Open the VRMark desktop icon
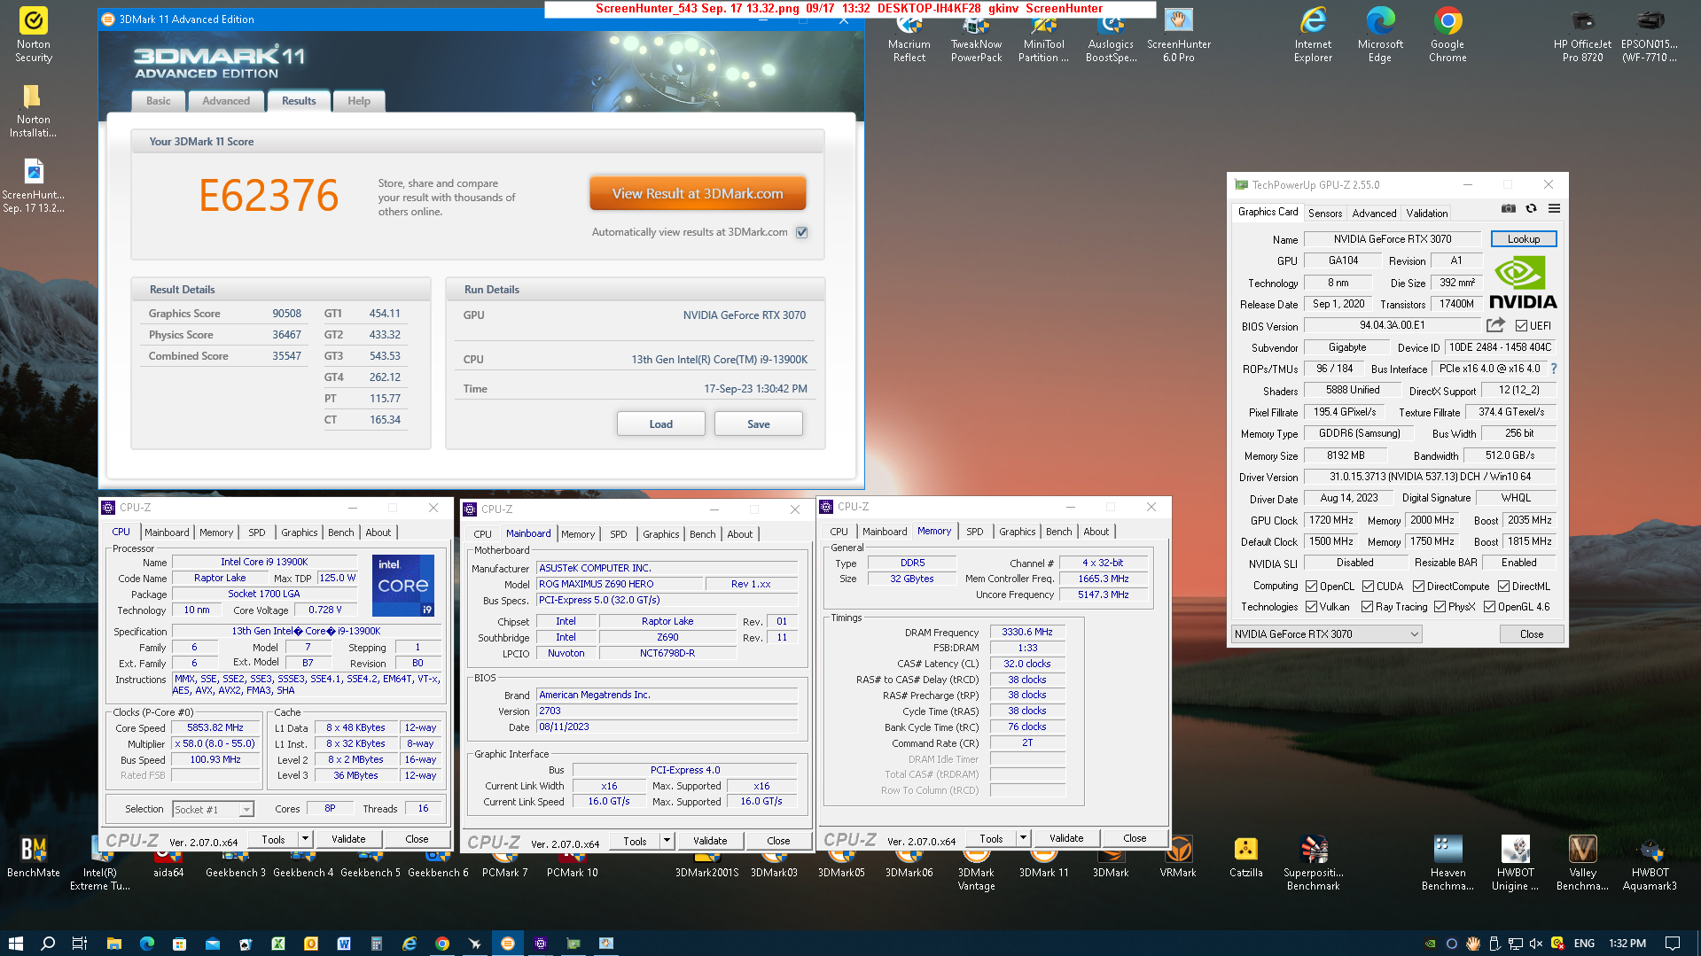Screen dimensions: 1701x956 pos(1178,858)
